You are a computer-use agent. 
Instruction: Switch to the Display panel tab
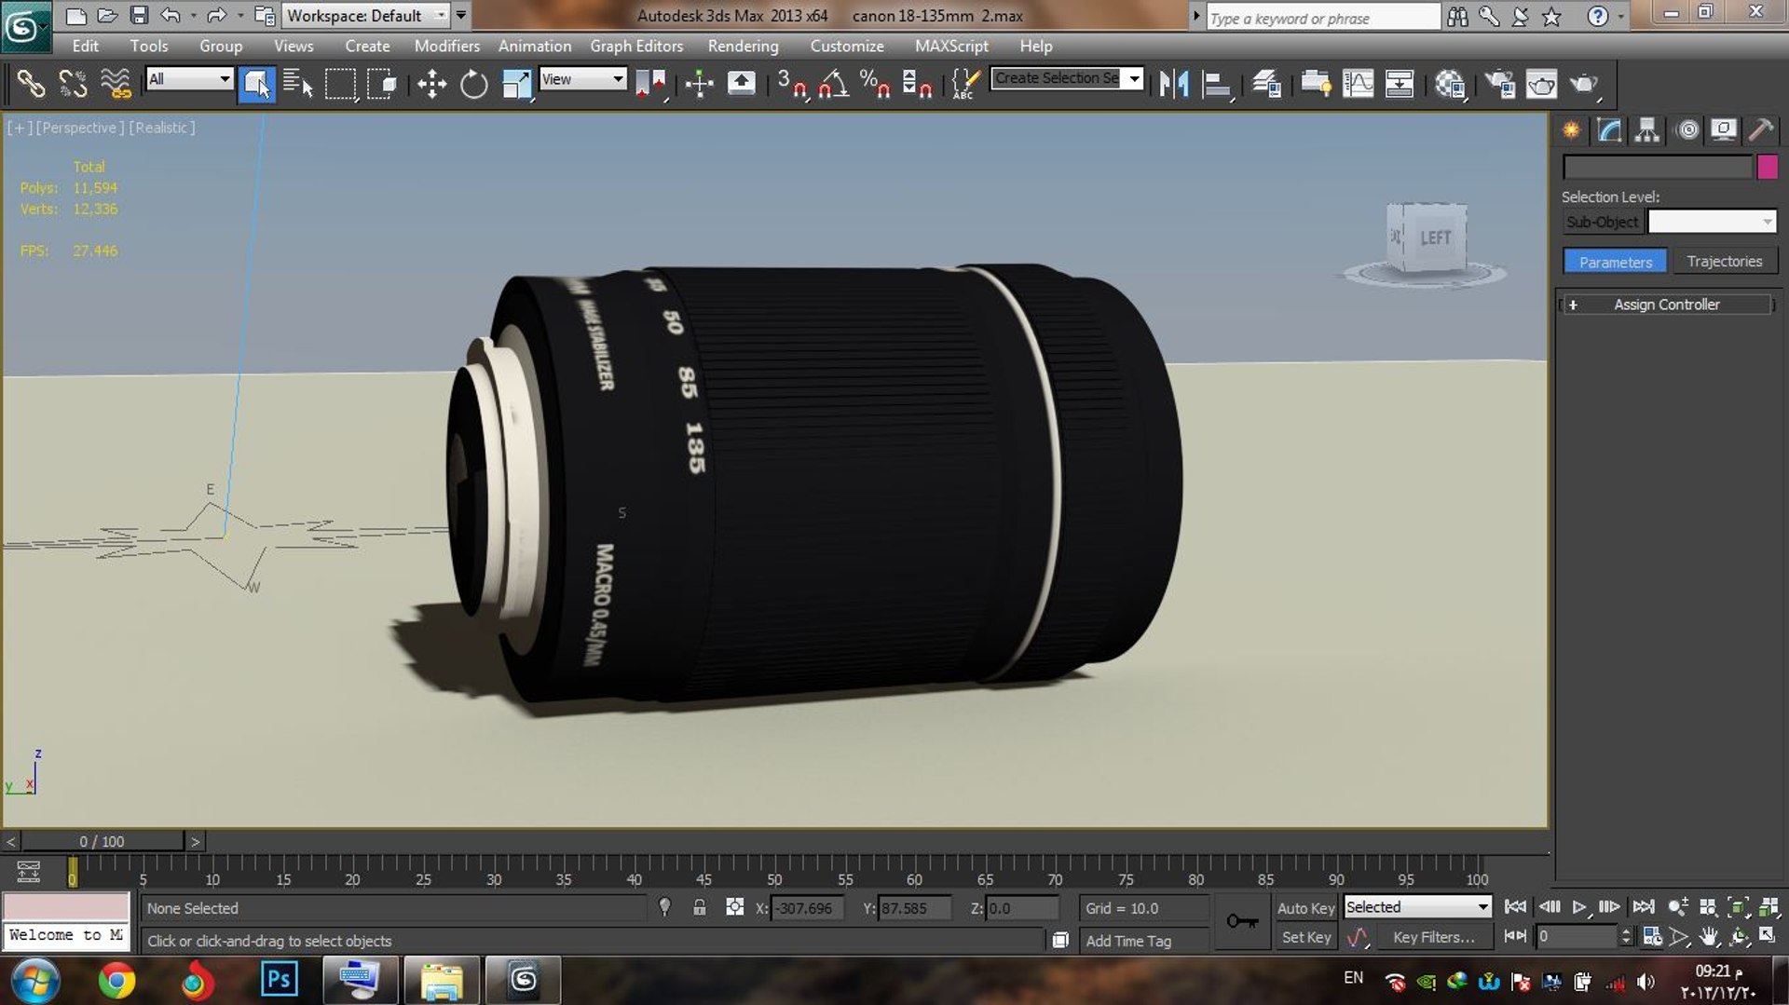click(x=1724, y=129)
